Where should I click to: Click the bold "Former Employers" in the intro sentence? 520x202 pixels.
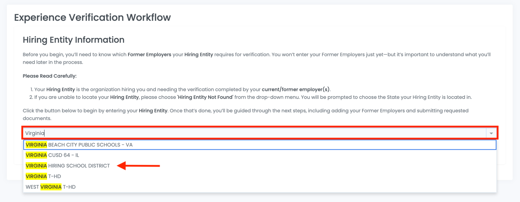pos(149,55)
